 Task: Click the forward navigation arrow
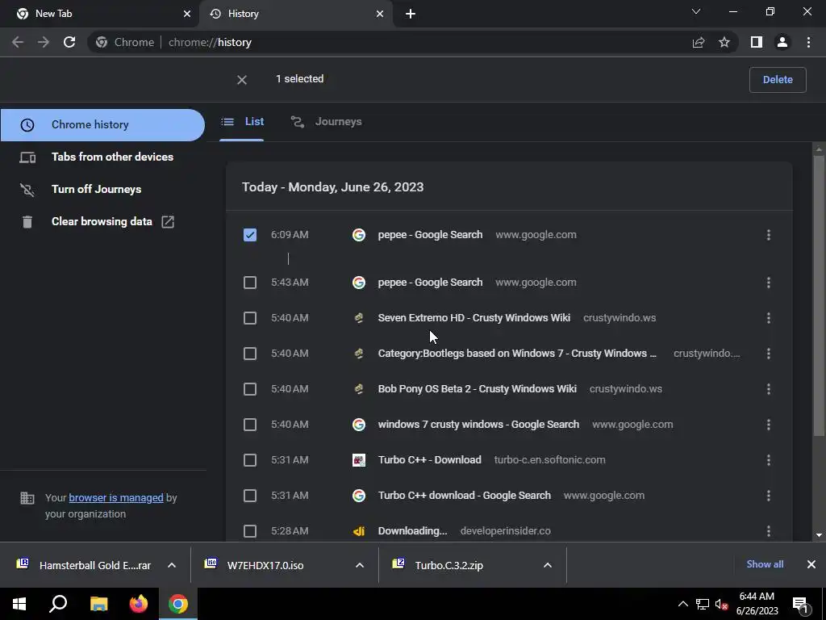(x=44, y=42)
